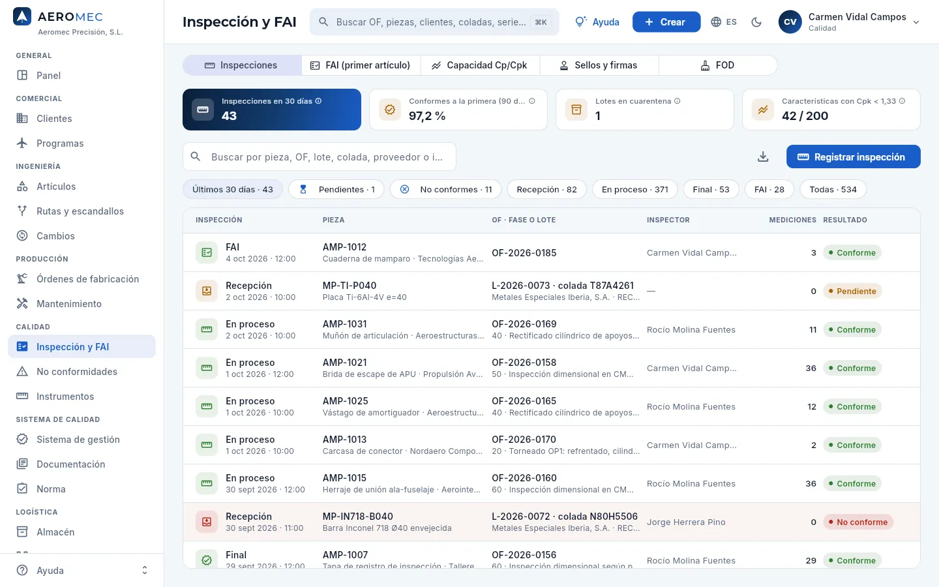This screenshot has width=939, height=587.
Task: Filter by Últimos 30 días · 43
Action: (x=233, y=190)
